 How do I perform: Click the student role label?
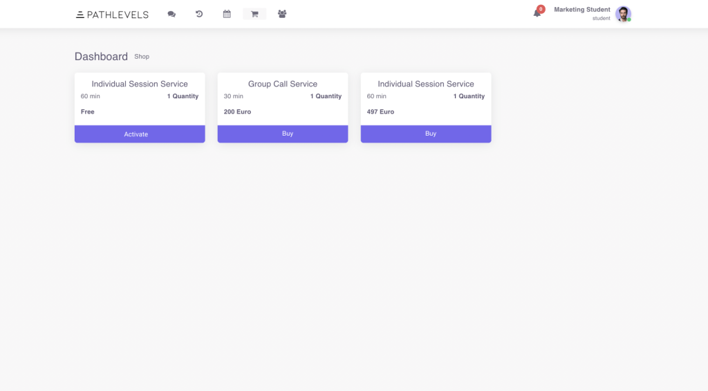click(x=602, y=19)
